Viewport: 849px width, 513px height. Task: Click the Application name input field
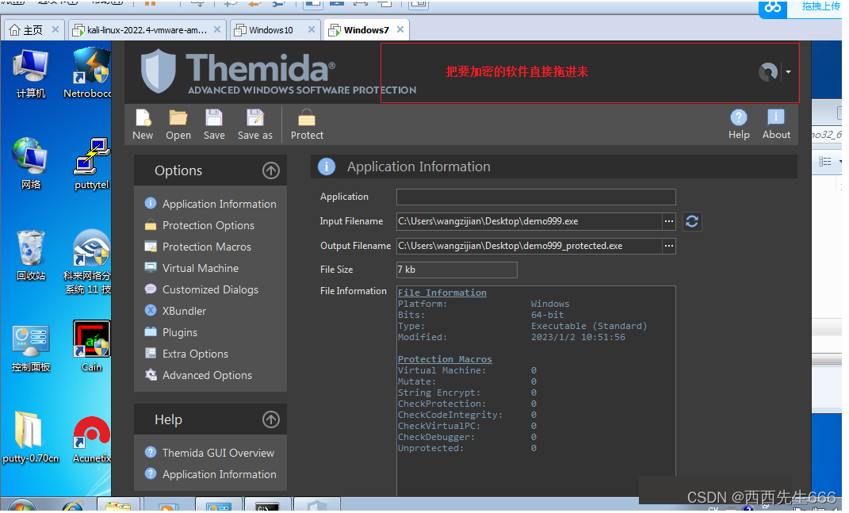pos(536,197)
